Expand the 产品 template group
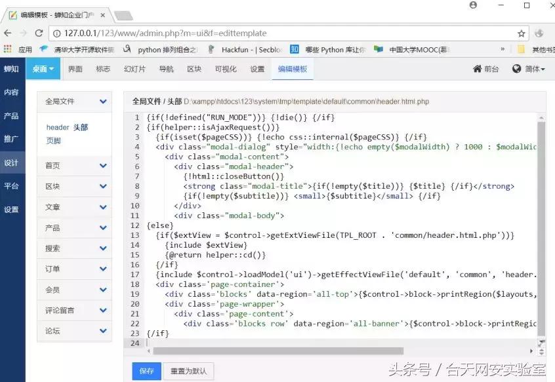This screenshot has height=382, width=555. pyautogui.click(x=74, y=227)
